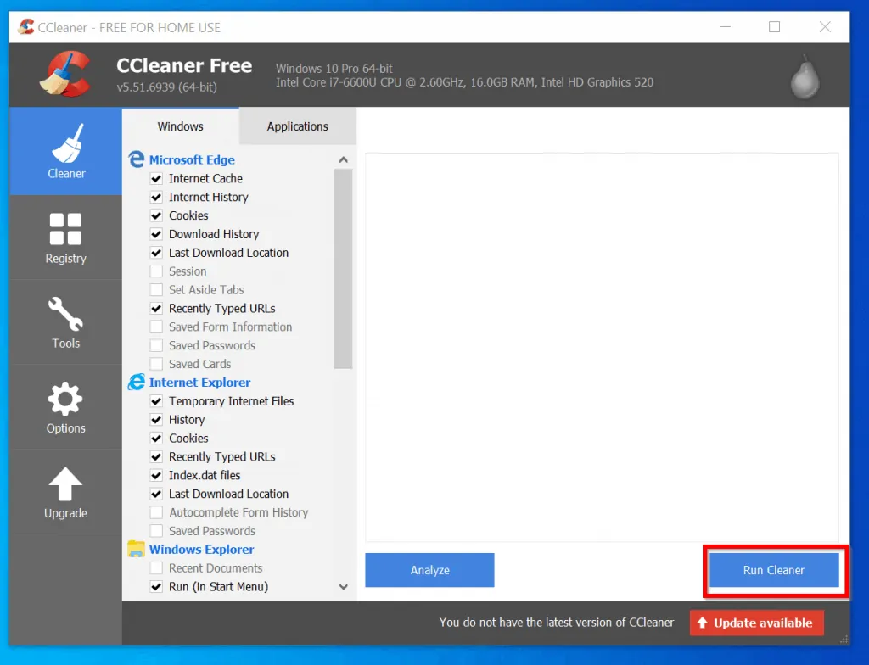
Task: Uncheck Internet Cache under Microsoft Edge
Action: [156, 178]
